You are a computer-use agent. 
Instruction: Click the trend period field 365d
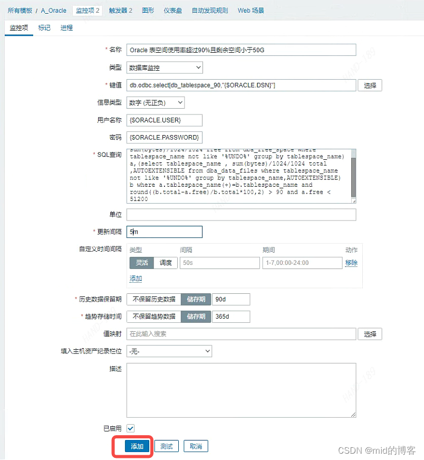231,317
